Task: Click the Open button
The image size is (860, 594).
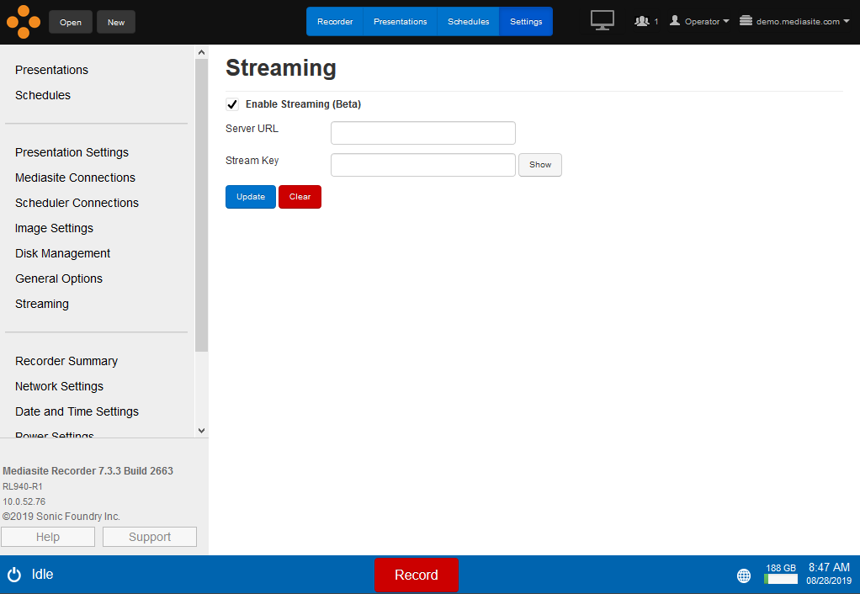Action: click(x=70, y=22)
